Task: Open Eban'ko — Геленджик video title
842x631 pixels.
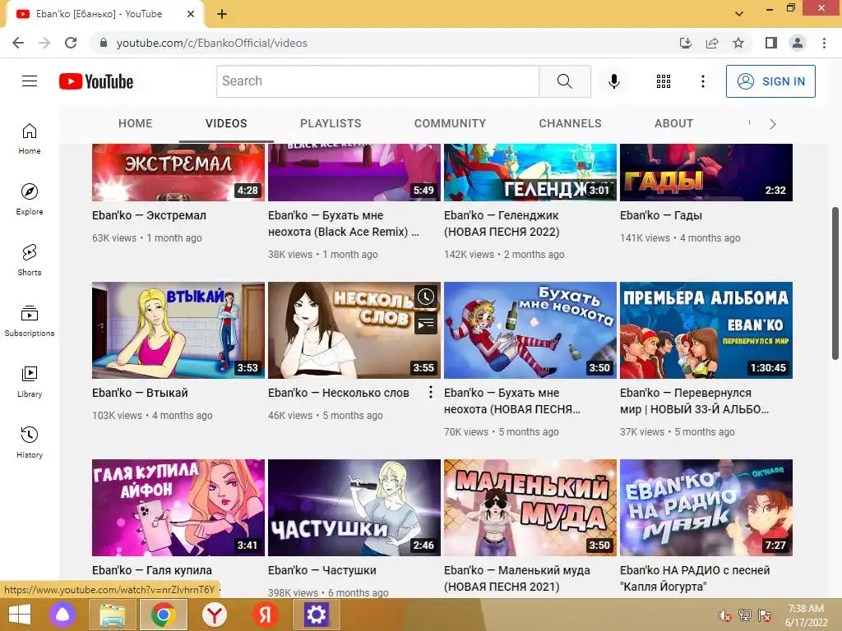Action: (502, 223)
